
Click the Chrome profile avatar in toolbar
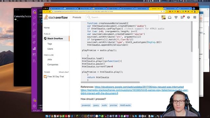click(x=195, y=12)
